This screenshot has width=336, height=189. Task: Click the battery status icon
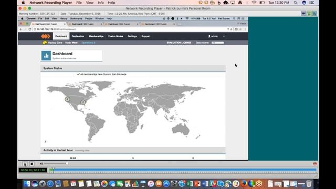point(262,3)
